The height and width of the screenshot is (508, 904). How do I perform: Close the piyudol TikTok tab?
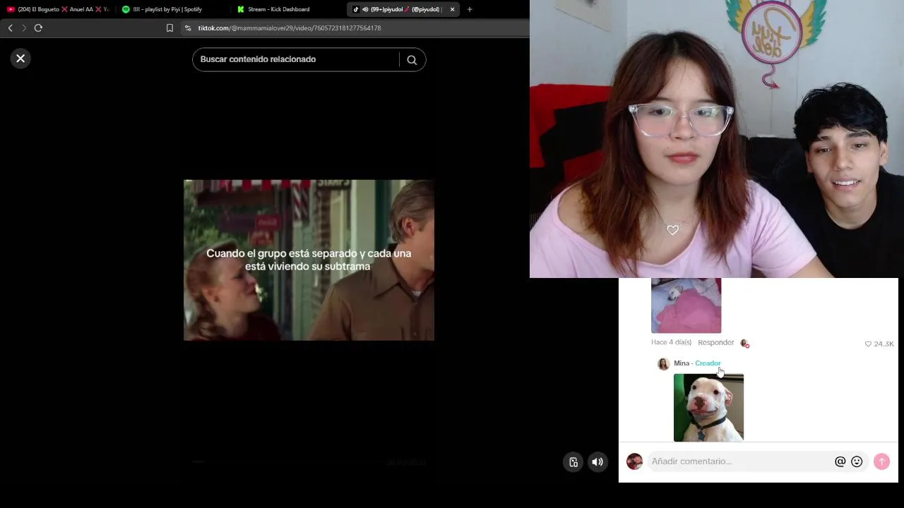tap(452, 9)
